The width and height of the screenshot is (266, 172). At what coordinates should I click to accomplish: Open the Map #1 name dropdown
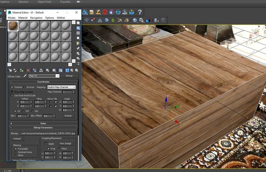coord(58,76)
